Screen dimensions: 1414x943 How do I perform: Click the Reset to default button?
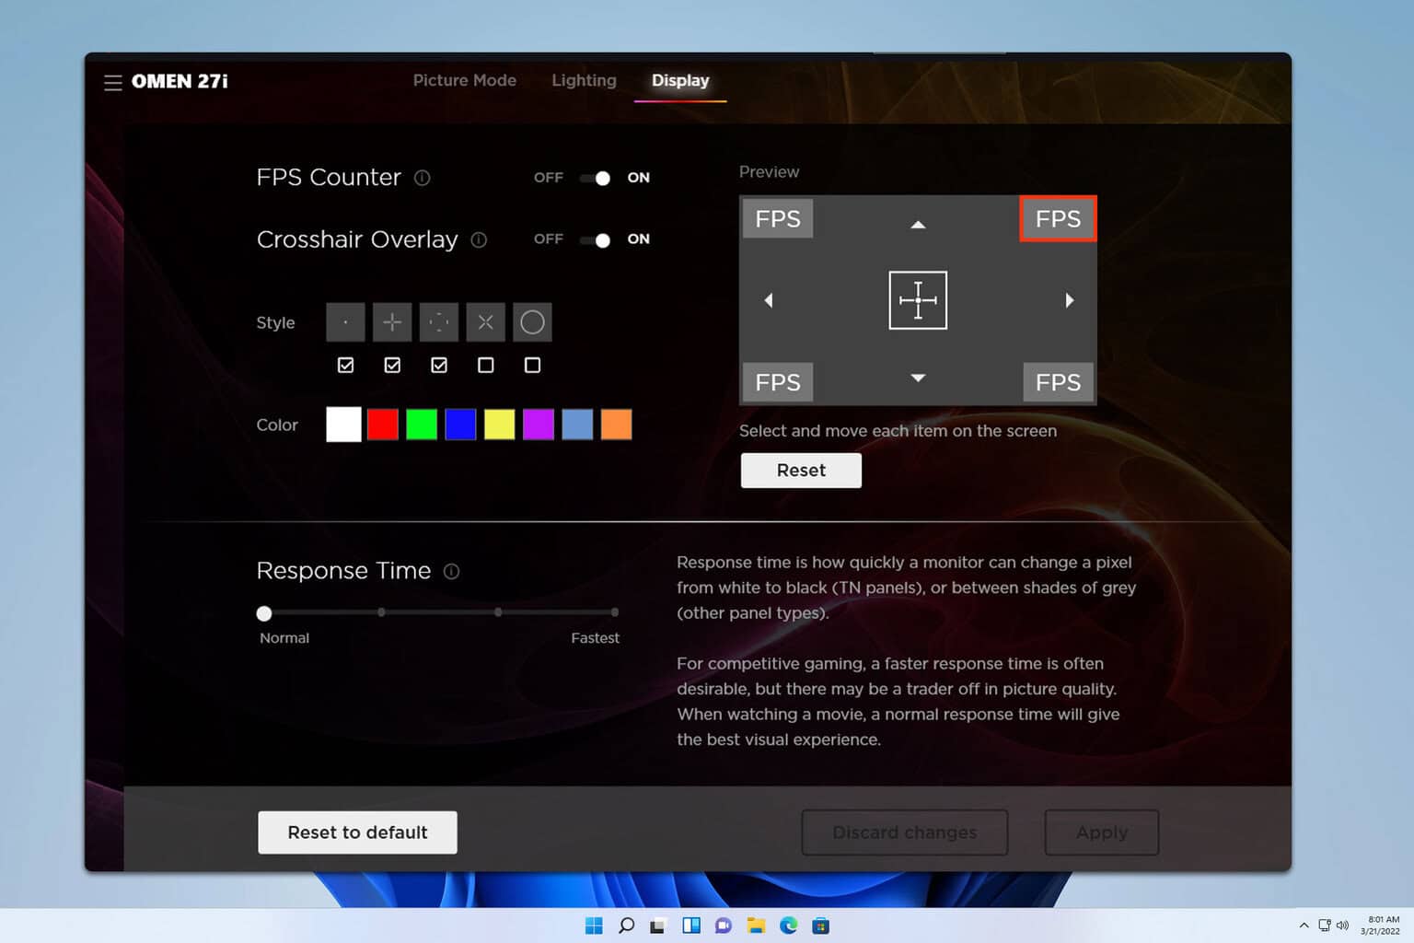click(357, 832)
